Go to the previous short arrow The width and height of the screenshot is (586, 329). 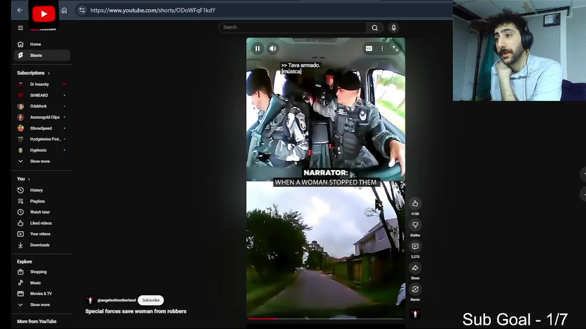[x=584, y=174]
